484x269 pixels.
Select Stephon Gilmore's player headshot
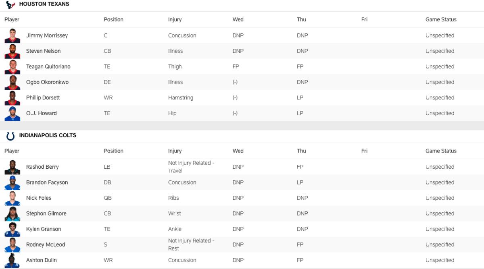(x=13, y=213)
